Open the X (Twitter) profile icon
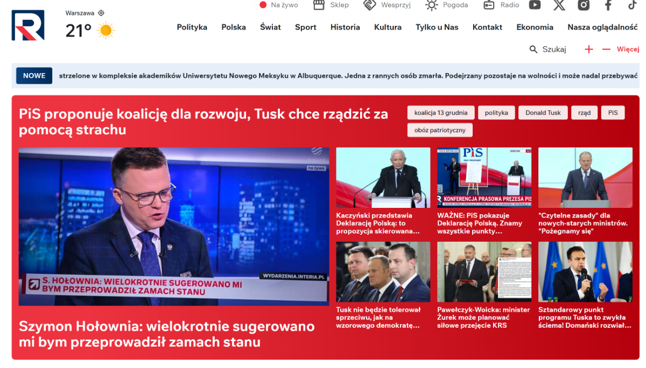The image size is (646, 368). pyautogui.click(x=559, y=5)
